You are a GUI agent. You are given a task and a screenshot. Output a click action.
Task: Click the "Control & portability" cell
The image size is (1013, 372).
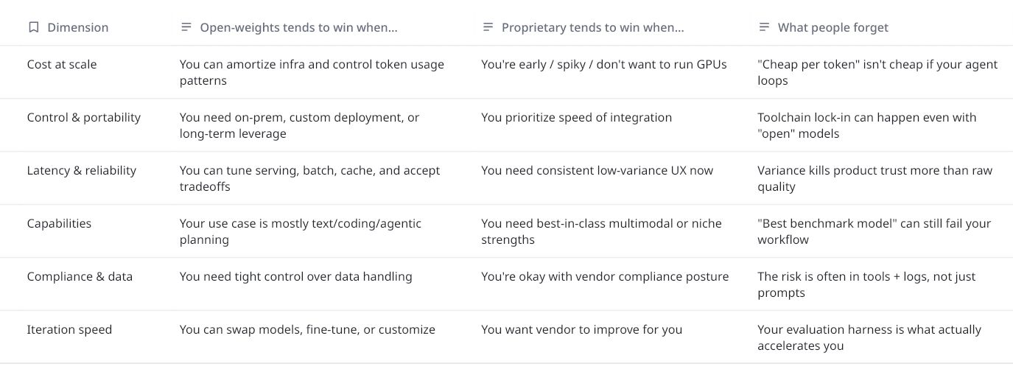click(x=83, y=117)
